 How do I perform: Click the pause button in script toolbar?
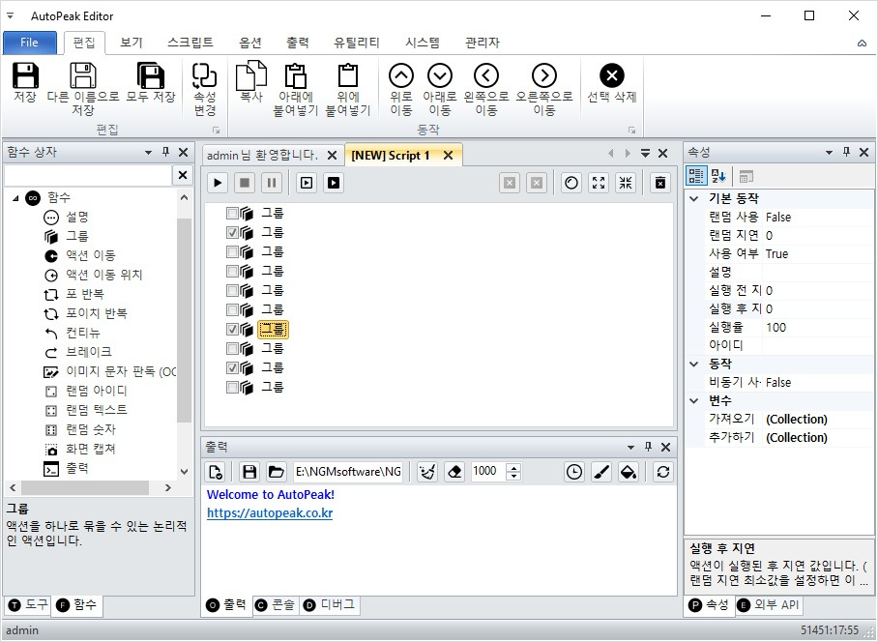tap(272, 183)
